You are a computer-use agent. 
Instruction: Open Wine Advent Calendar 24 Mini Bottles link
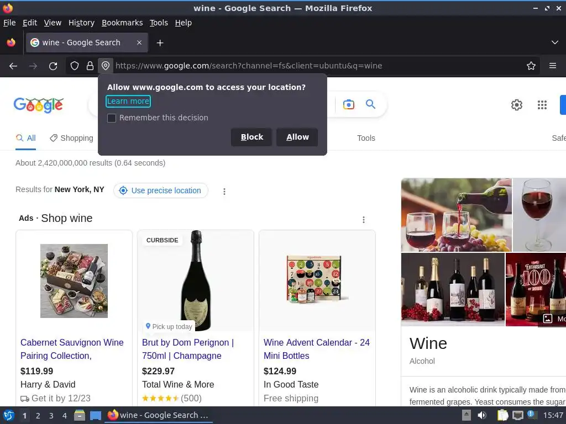click(x=317, y=349)
